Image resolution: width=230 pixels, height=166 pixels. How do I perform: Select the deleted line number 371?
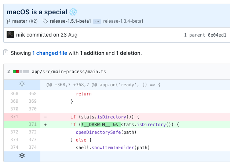14,117
